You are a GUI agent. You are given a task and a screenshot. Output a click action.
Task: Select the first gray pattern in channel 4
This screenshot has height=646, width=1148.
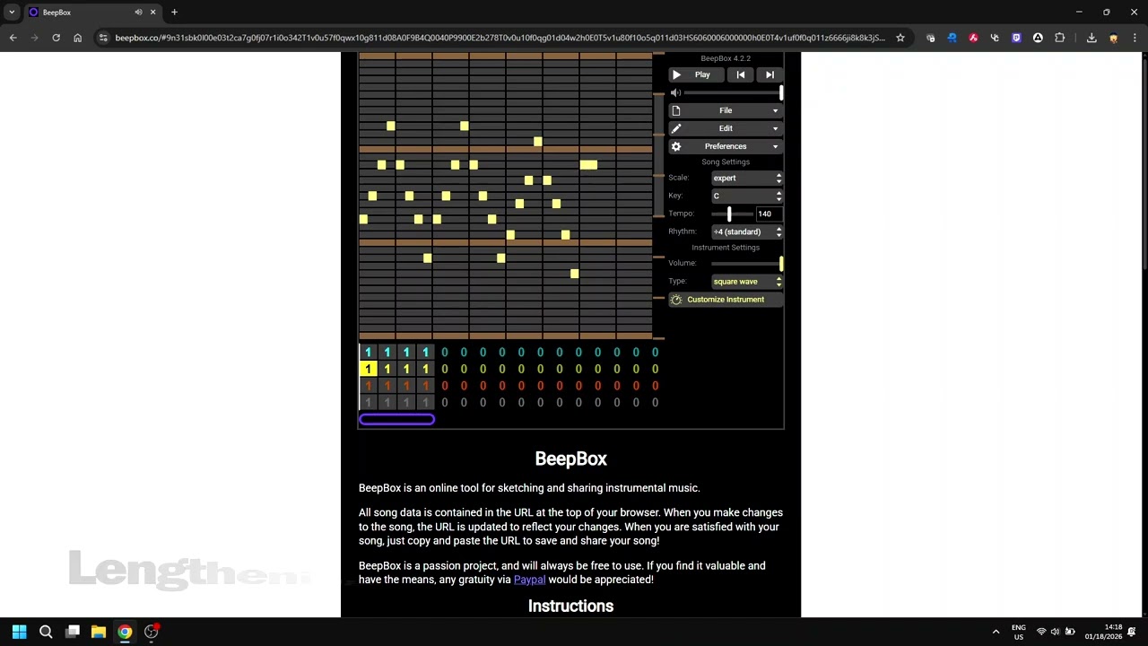coord(368,403)
